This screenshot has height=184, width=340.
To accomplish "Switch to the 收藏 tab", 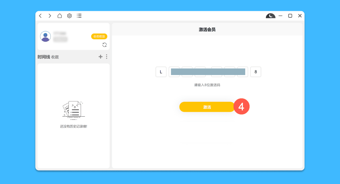I will coord(55,57).
